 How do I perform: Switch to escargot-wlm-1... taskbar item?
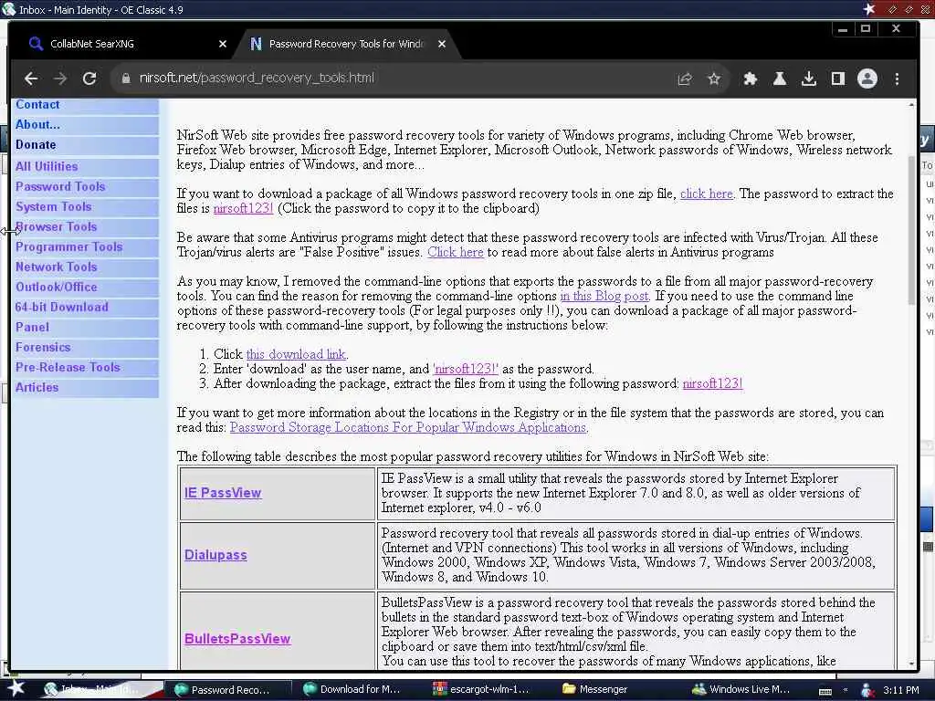click(x=486, y=690)
